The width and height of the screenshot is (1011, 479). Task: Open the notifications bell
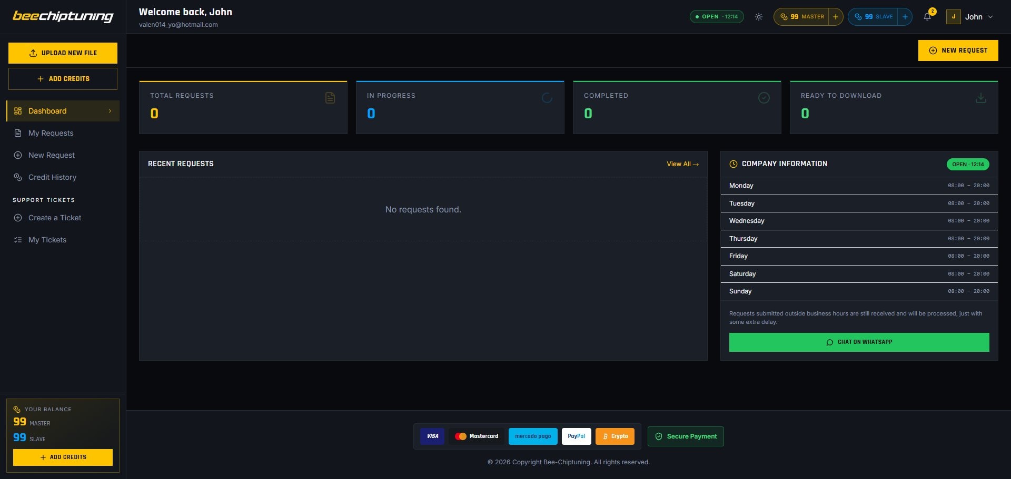pos(927,17)
